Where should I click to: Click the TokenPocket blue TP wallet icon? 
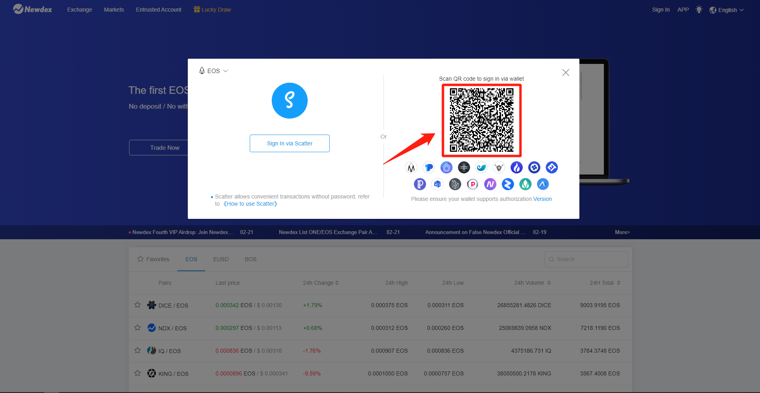pos(429,167)
